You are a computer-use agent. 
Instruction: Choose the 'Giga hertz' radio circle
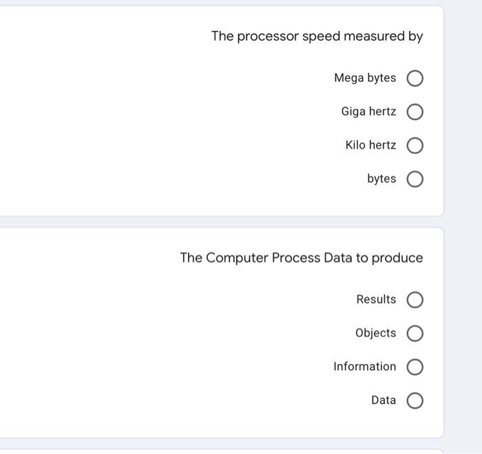[x=415, y=112]
